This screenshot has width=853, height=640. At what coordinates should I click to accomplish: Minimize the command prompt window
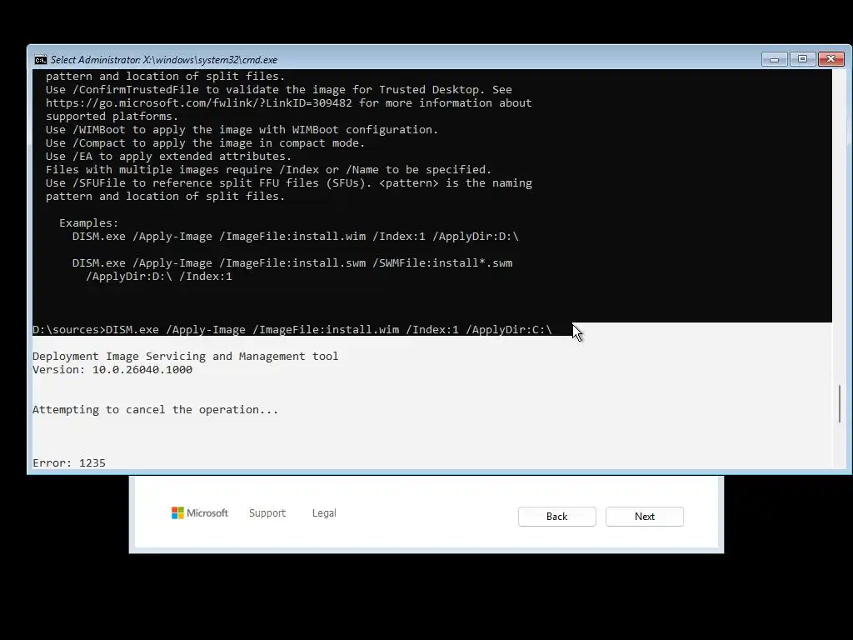point(774,59)
